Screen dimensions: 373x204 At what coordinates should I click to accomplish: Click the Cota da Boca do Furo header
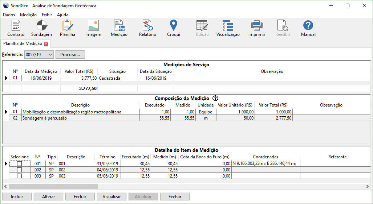coord(205,157)
